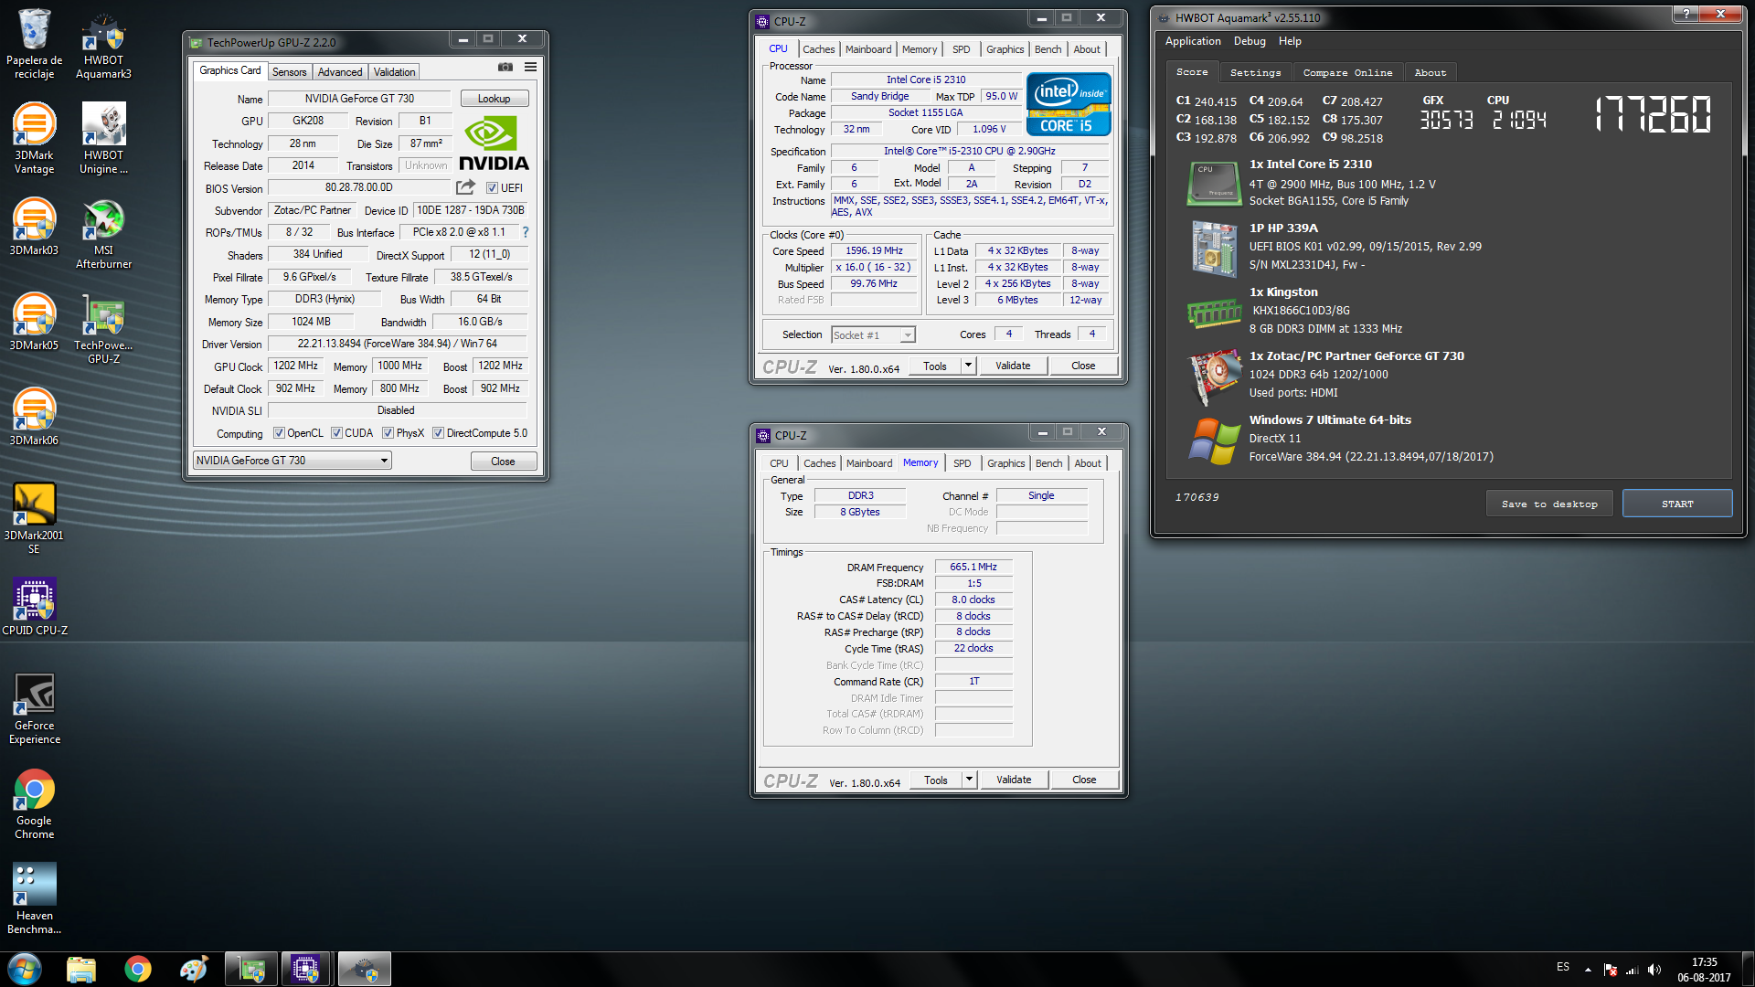Open the Graphics tab in the lower CPU-Z window
Image resolution: width=1755 pixels, height=987 pixels.
coord(1005,463)
